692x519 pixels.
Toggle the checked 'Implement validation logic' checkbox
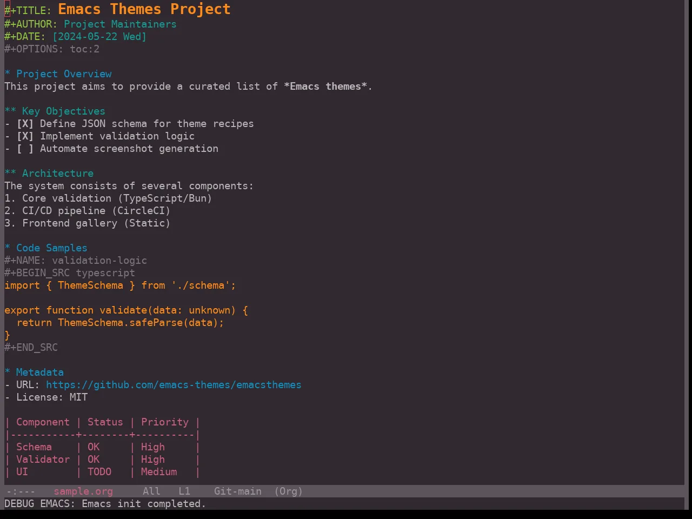pos(25,136)
